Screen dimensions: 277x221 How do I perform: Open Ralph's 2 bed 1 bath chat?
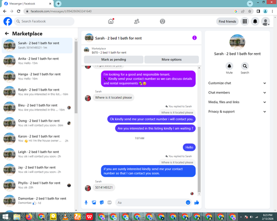pos(37,92)
